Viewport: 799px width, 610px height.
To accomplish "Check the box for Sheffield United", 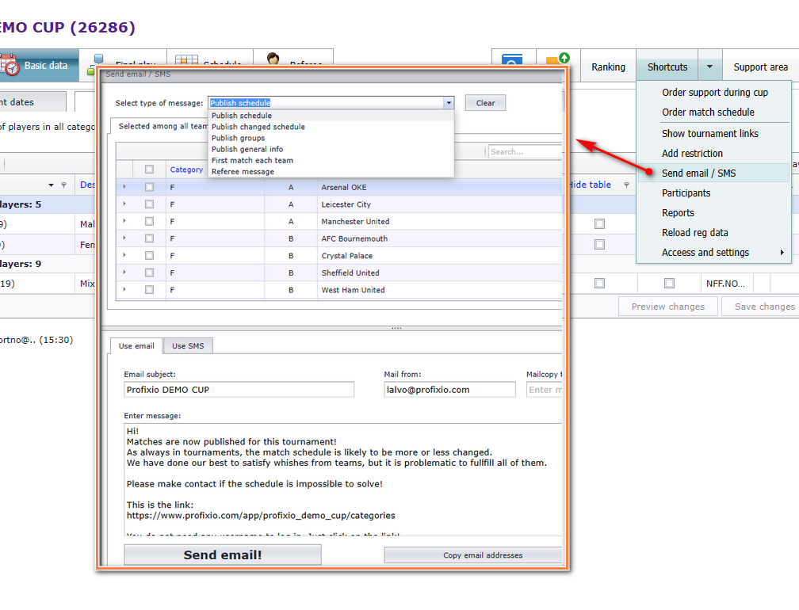I will click(149, 273).
